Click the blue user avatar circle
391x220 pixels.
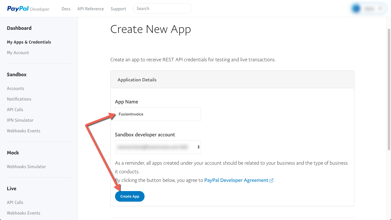tap(356, 8)
